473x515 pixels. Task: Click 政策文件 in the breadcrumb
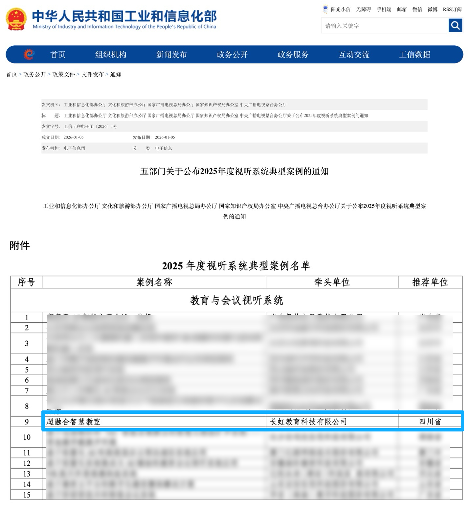tap(63, 74)
